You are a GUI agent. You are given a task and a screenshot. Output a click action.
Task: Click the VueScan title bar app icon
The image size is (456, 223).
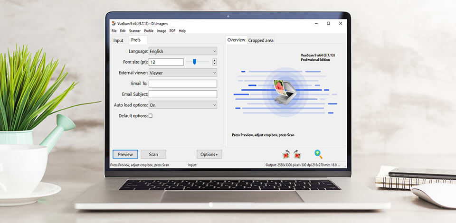point(114,24)
